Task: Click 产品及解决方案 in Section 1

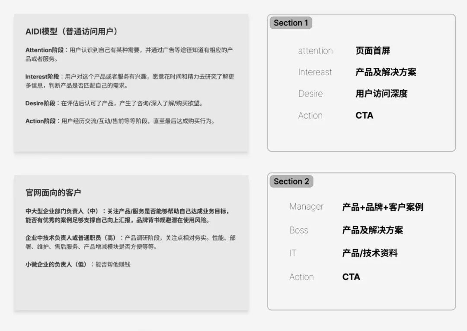Action: pyautogui.click(x=385, y=72)
